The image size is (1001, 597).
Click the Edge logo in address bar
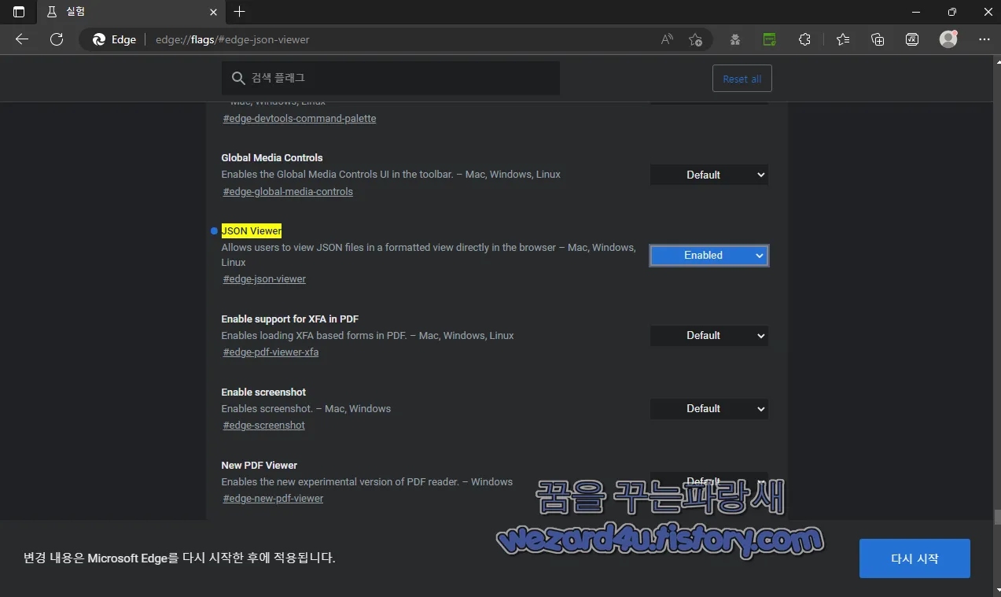click(x=99, y=39)
